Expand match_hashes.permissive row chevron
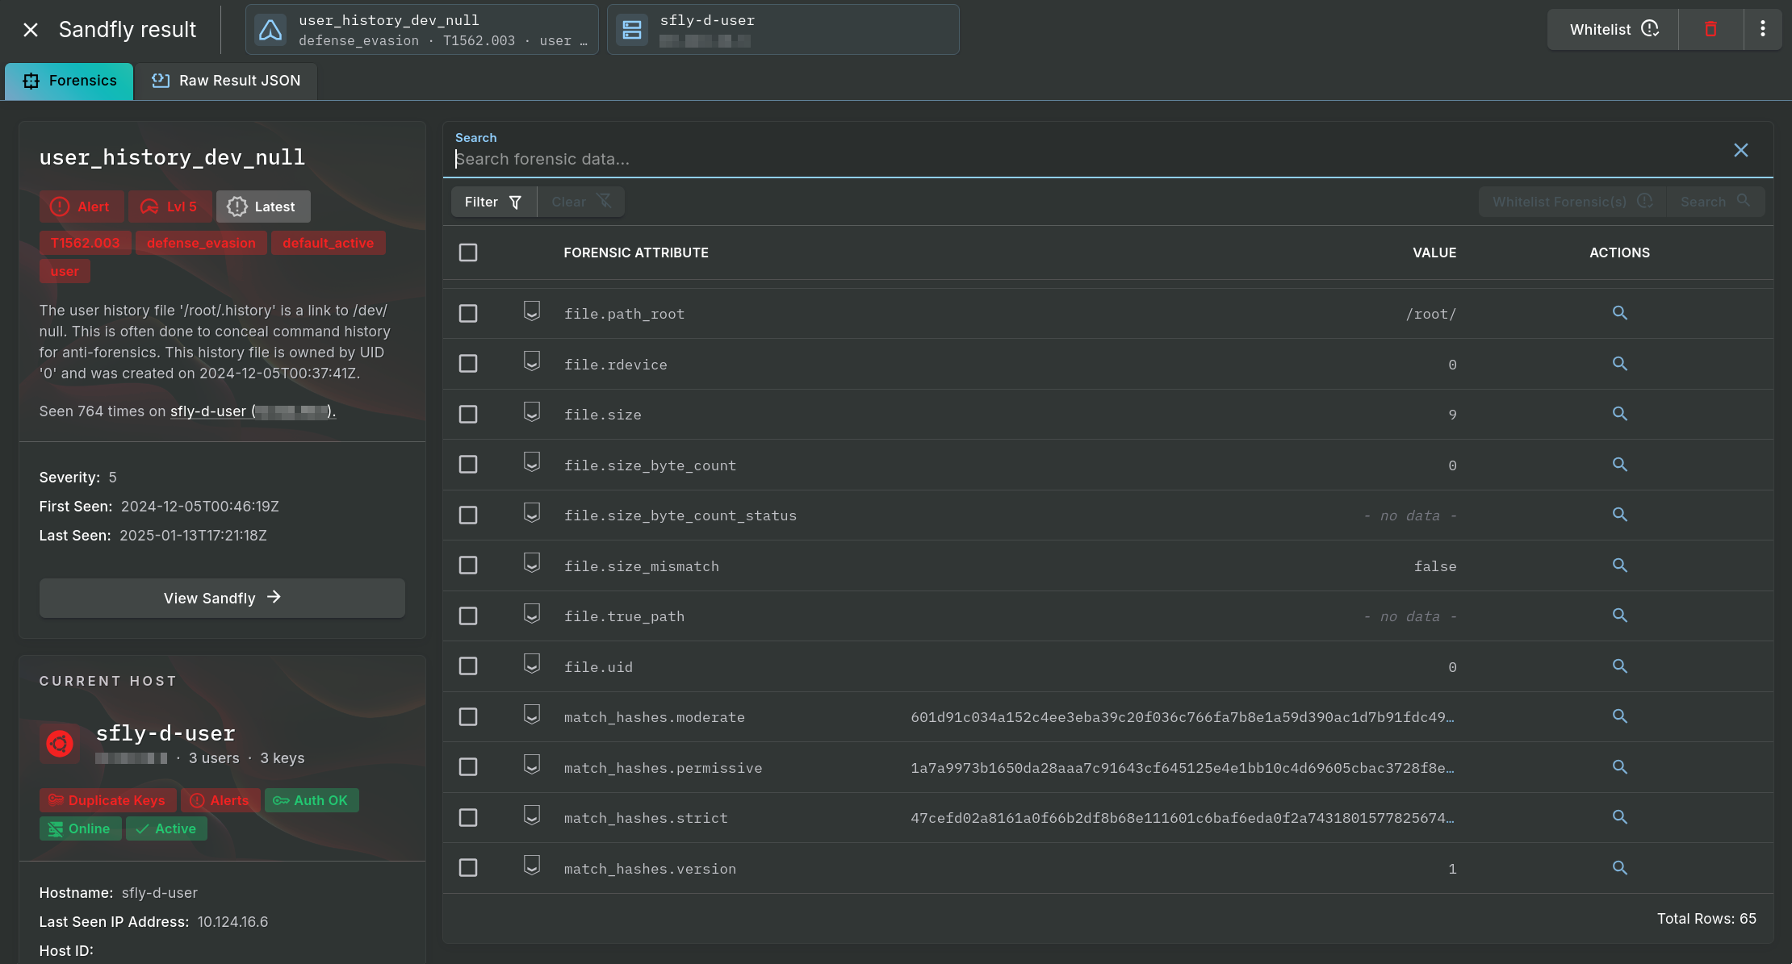The height and width of the screenshot is (964, 1792). coord(531,765)
